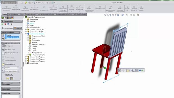Click the distance field stepper arrows
The image size is (174, 98).
click(18, 68)
